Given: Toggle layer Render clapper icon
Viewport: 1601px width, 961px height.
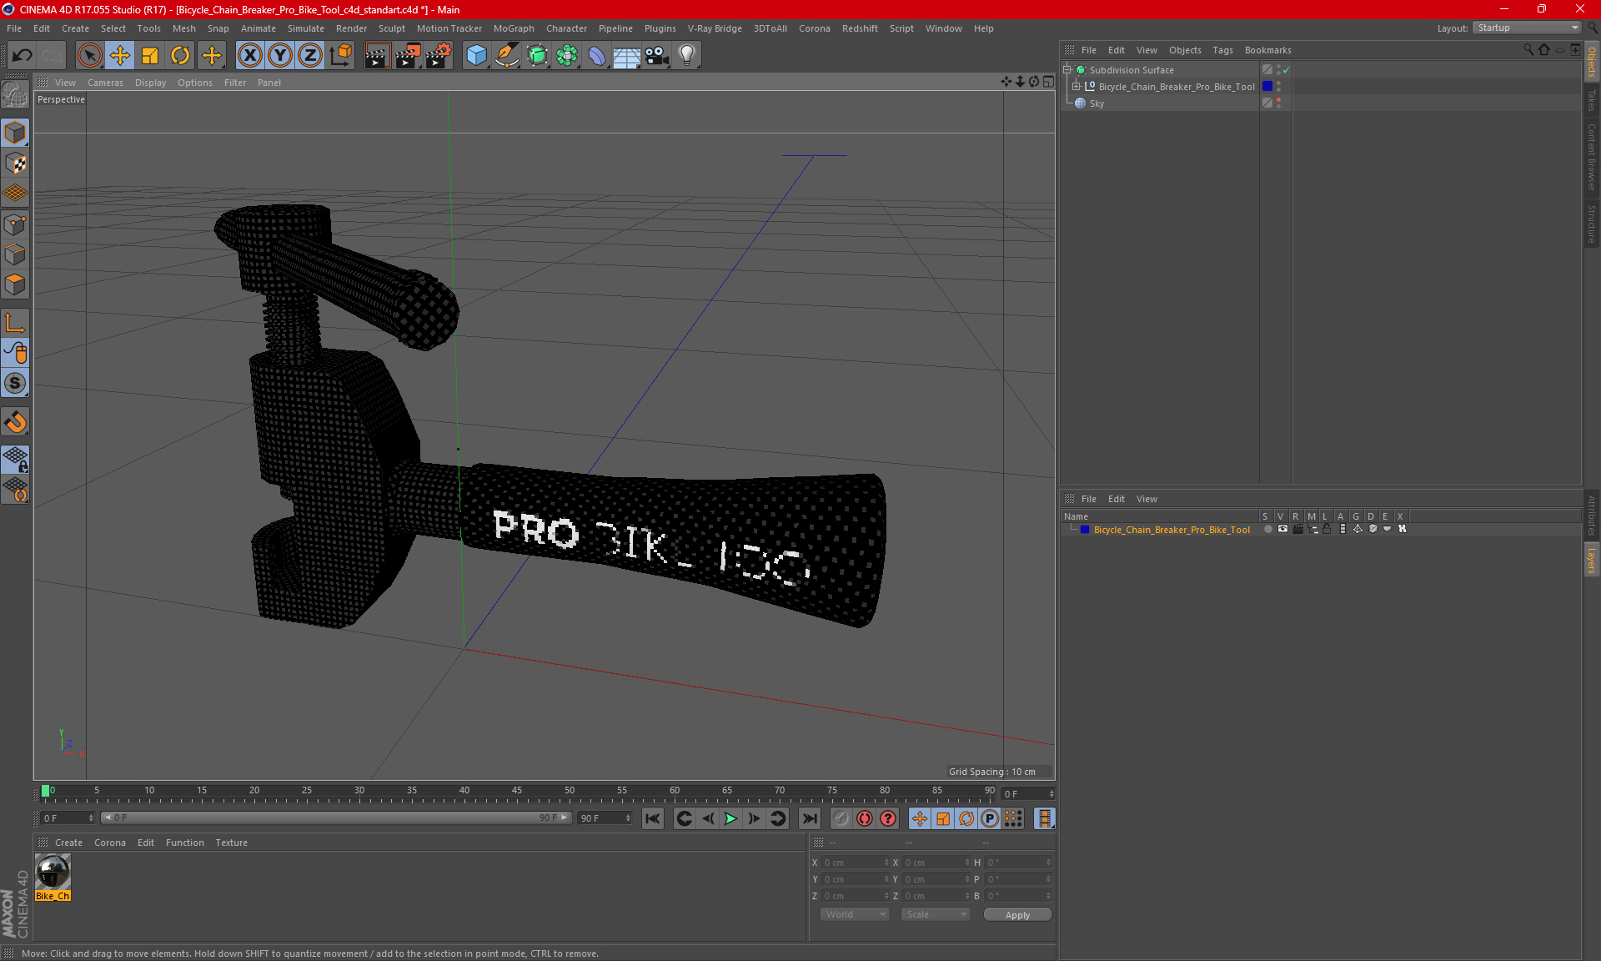Looking at the screenshot, I should [x=1297, y=529].
